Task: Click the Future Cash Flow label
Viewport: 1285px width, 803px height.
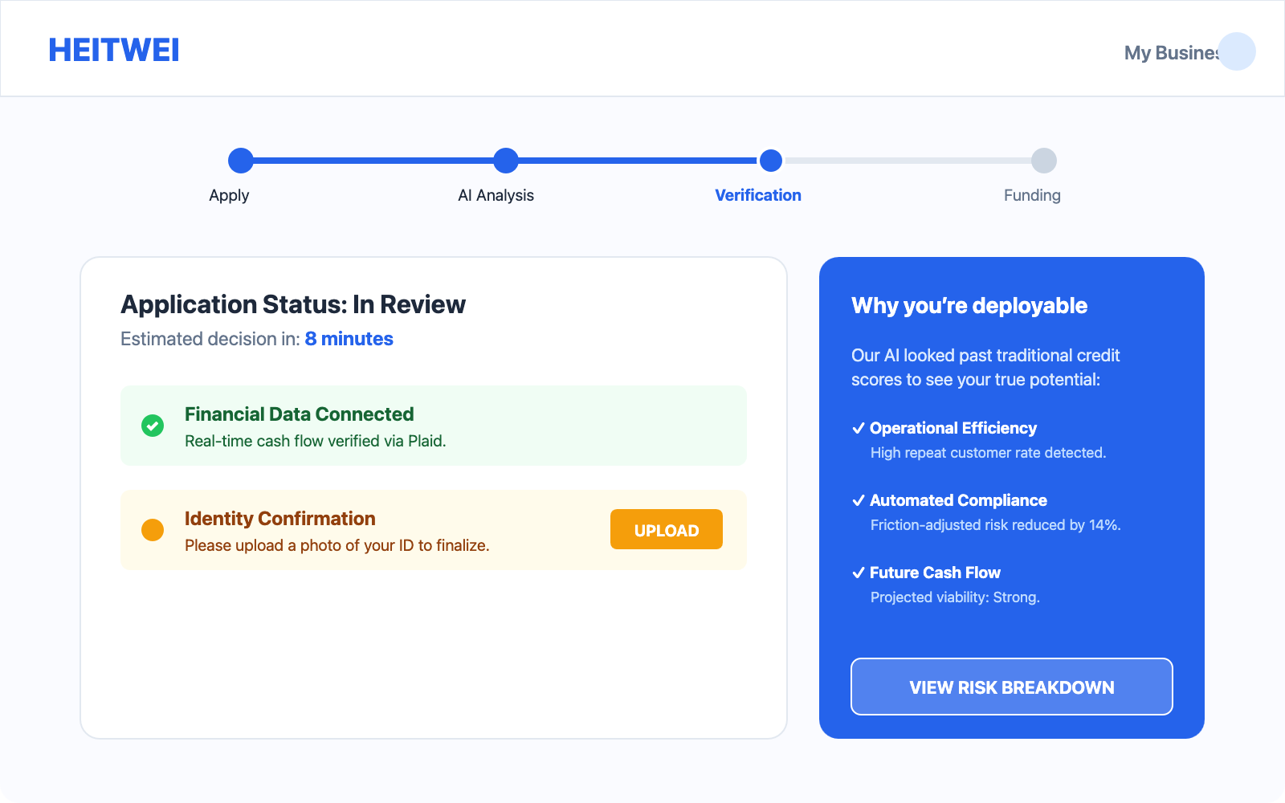Action: (935, 573)
